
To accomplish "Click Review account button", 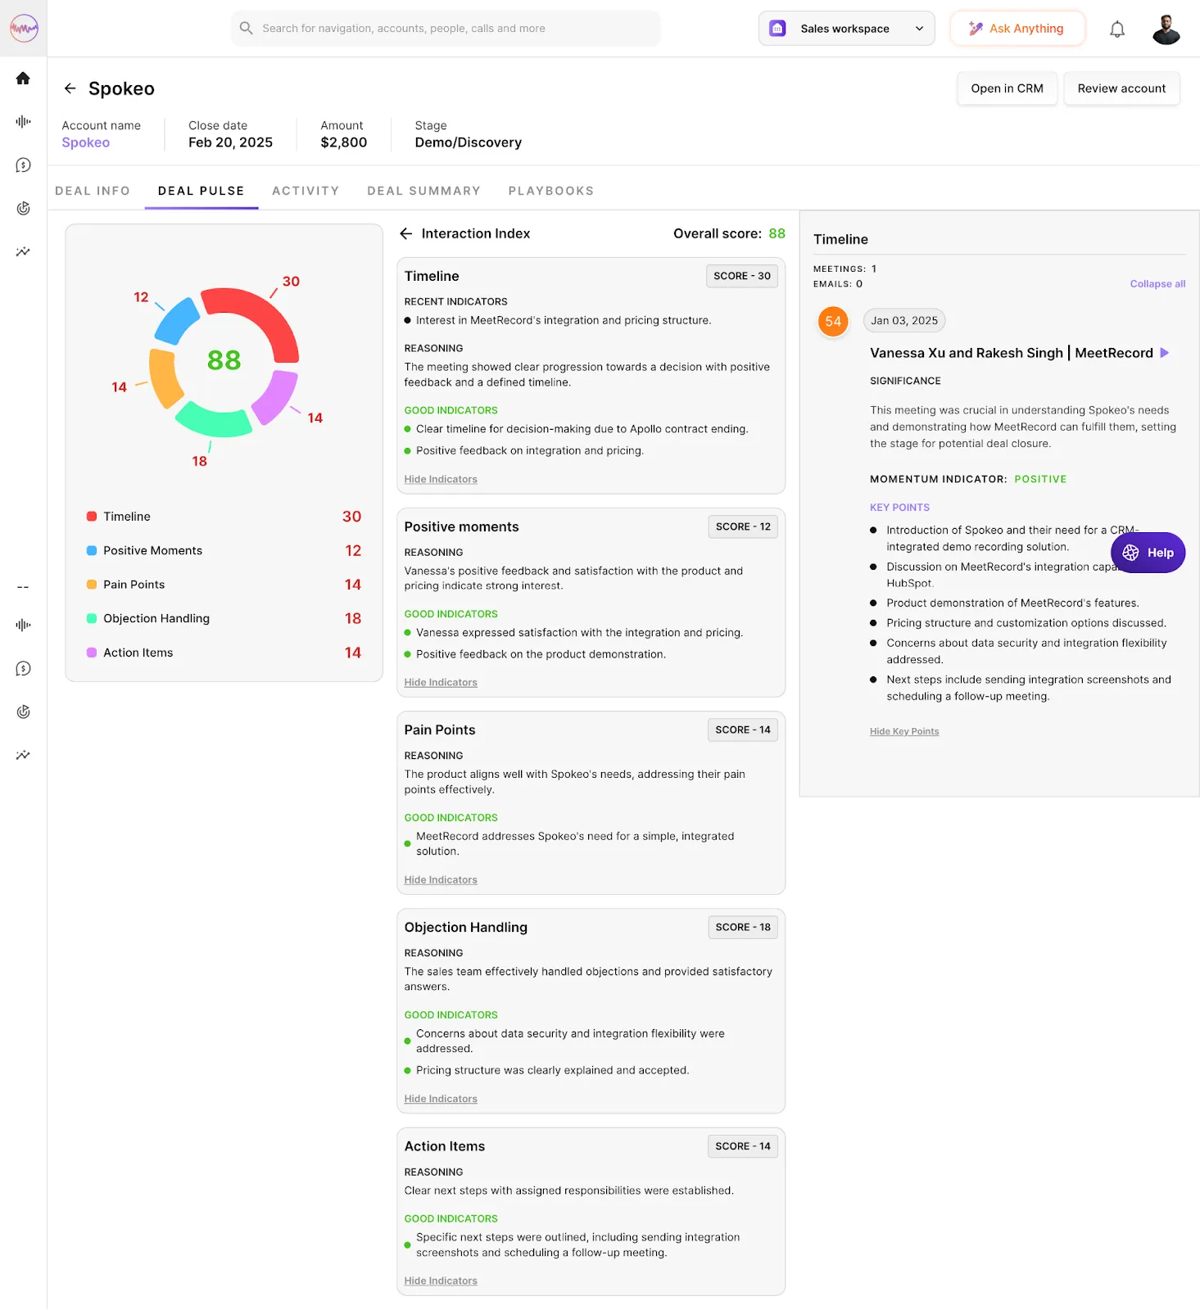I will click(1121, 88).
